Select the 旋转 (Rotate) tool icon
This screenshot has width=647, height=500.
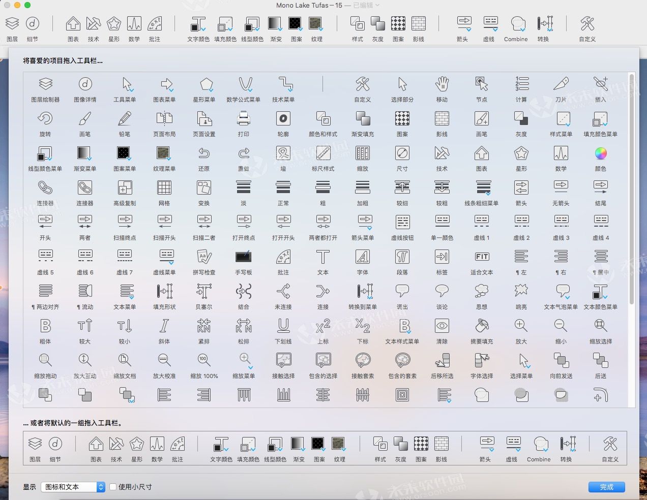click(45, 119)
